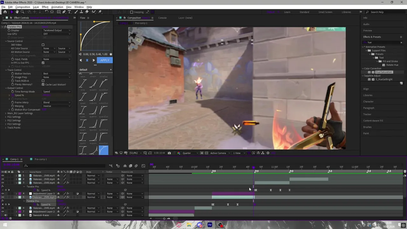Enable motion blur icon in timeline header
The width and height of the screenshot is (407, 229).
click(x=136, y=166)
